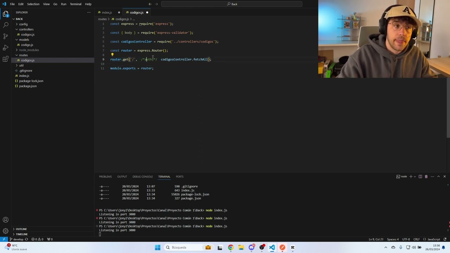Maximize the terminal panel with chevron
The height and width of the screenshot is (253, 450).
click(x=438, y=176)
